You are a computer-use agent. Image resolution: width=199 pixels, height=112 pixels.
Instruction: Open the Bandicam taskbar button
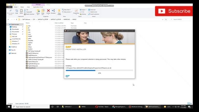136,107
